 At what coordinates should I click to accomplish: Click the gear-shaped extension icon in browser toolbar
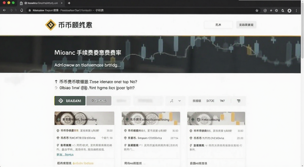277,11
